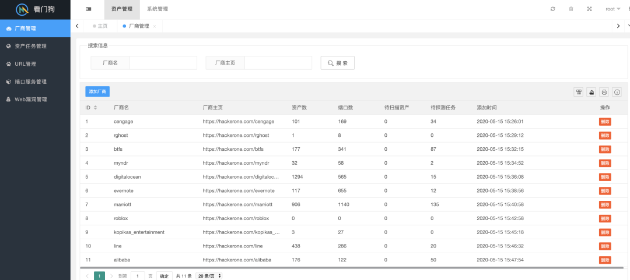This screenshot has height=280, width=630.
Task: Switch to the 资产管理 top tab
Action: point(122,9)
